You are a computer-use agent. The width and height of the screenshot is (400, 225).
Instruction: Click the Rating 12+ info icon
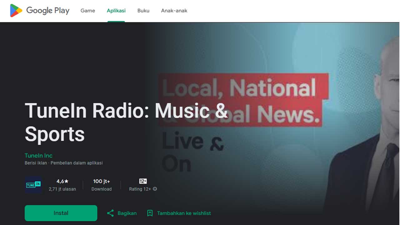tap(155, 189)
